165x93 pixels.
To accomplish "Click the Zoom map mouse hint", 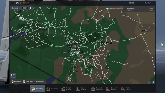I will click(28, 82).
